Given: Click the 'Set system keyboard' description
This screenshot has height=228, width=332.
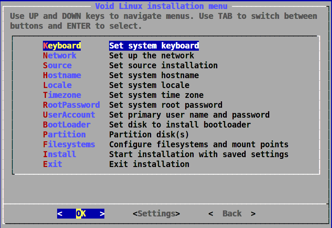Looking at the screenshot, I should pos(154,46).
